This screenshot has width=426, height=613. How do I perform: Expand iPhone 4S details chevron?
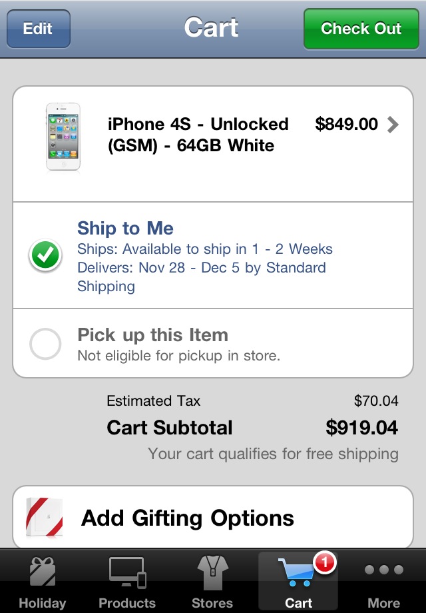coord(393,125)
